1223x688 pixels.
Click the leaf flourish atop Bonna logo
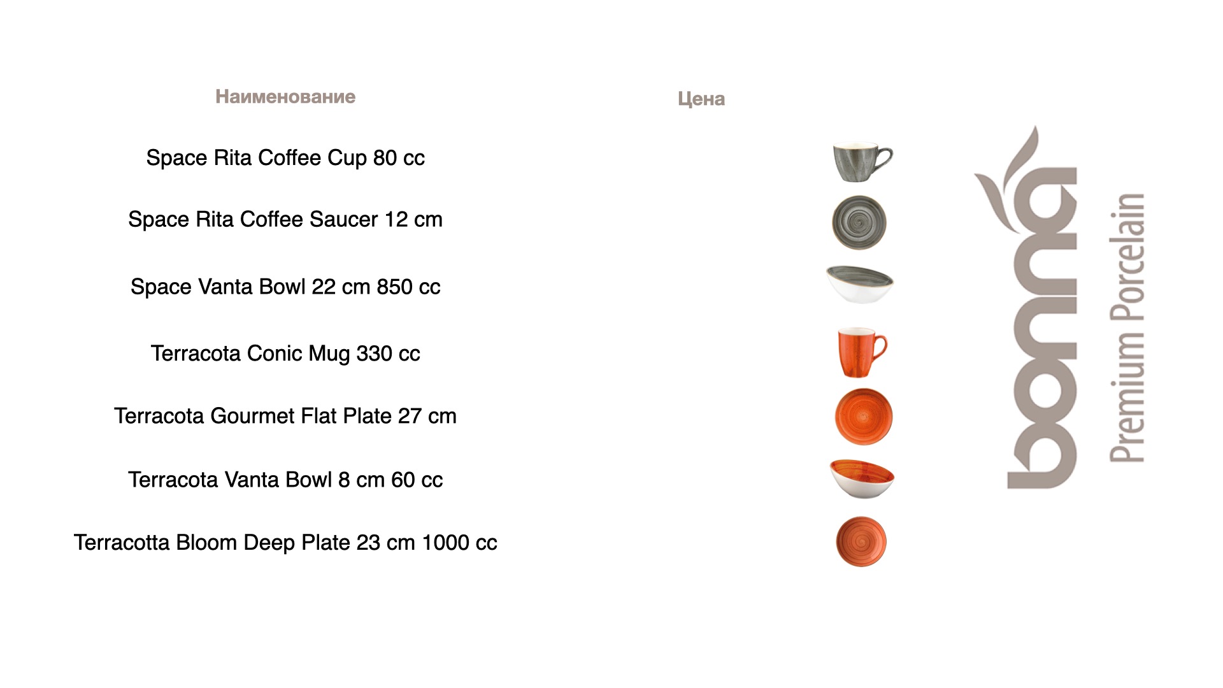coord(1008,178)
